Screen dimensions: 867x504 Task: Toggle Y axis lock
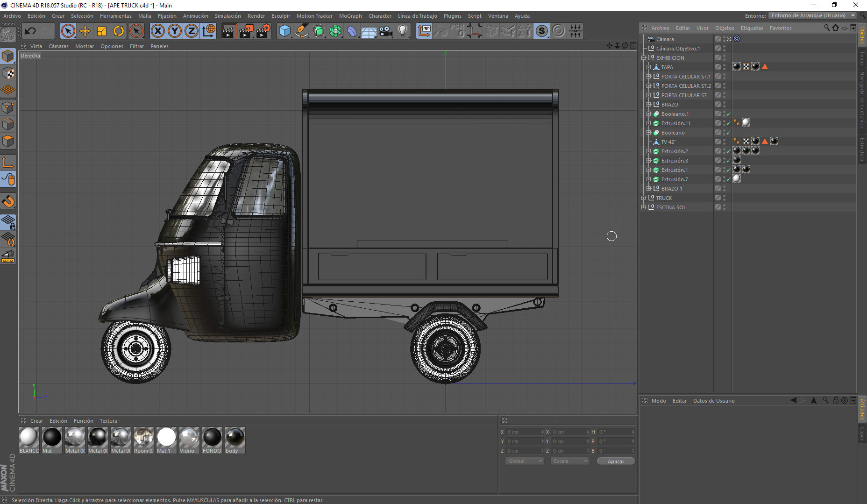pos(175,31)
